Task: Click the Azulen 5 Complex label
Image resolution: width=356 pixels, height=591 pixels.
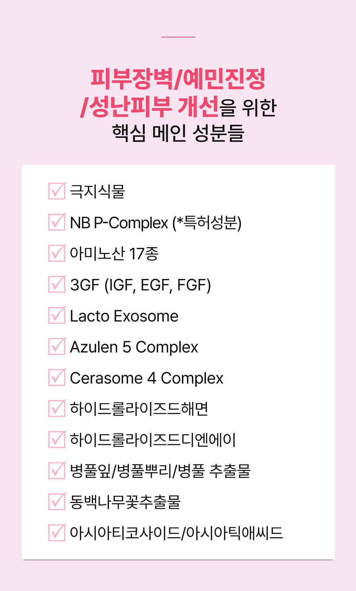Action: [134, 347]
